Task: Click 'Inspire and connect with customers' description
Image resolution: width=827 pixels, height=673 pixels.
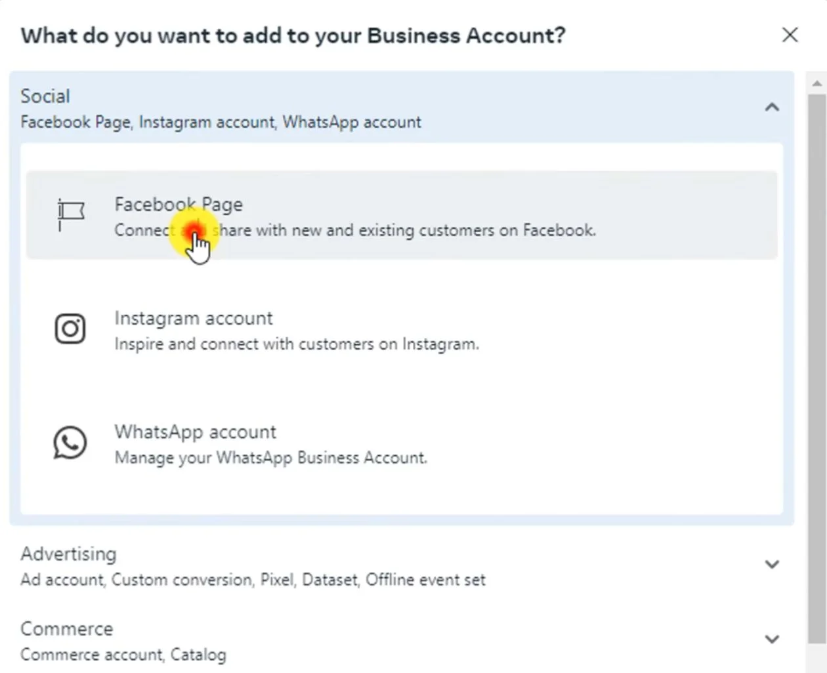Action: 297,344
